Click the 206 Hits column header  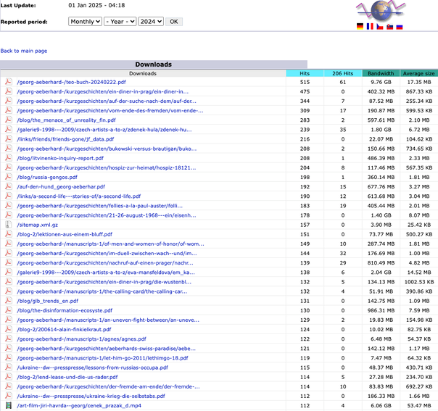(x=343, y=73)
